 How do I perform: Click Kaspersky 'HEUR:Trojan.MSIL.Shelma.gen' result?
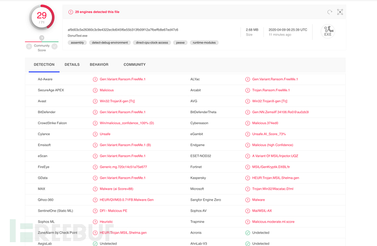click(275, 178)
